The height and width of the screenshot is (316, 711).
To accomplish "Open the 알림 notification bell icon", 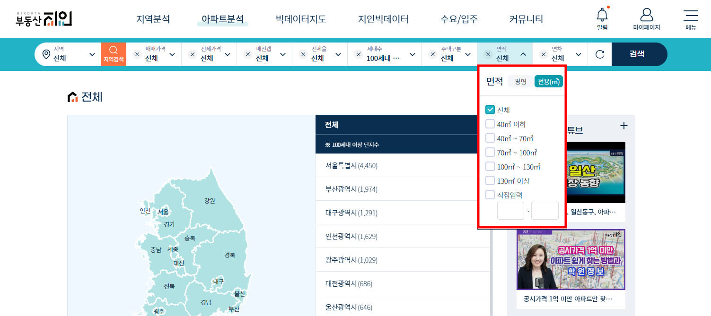I will pyautogui.click(x=602, y=16).
